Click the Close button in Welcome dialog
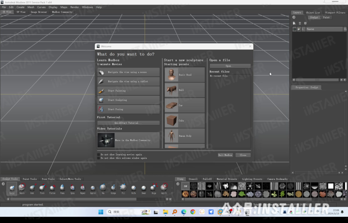Viewport: 348px width, 223px height. [243, 155]
